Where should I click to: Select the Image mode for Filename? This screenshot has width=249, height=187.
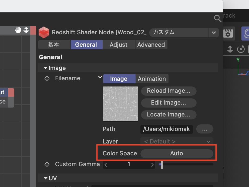(119, 79)
